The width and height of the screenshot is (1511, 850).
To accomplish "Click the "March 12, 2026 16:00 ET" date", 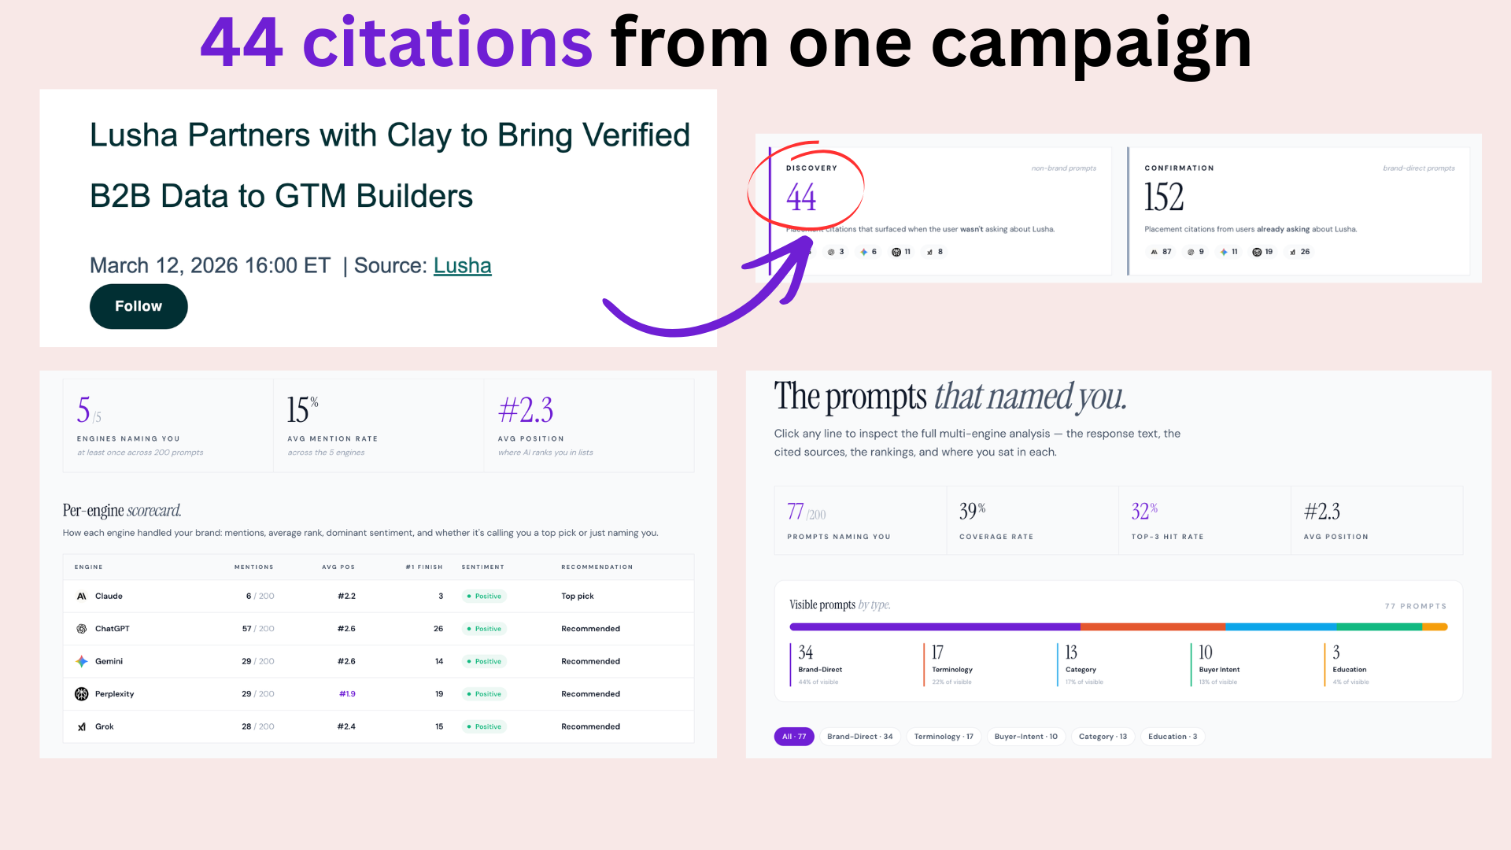I will tap(210, 266).
